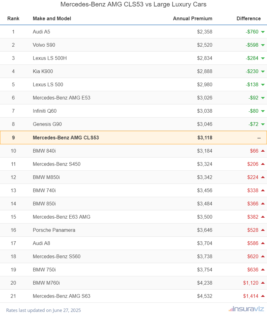Image resolution: width=267 pixels, height=315 pixels.
Task: Select the BMW 840i model name
Action: pos(44,151)
